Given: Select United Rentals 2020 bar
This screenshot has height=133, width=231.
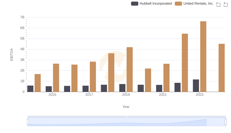Looking at the screenshot, I should coord(148,80).
